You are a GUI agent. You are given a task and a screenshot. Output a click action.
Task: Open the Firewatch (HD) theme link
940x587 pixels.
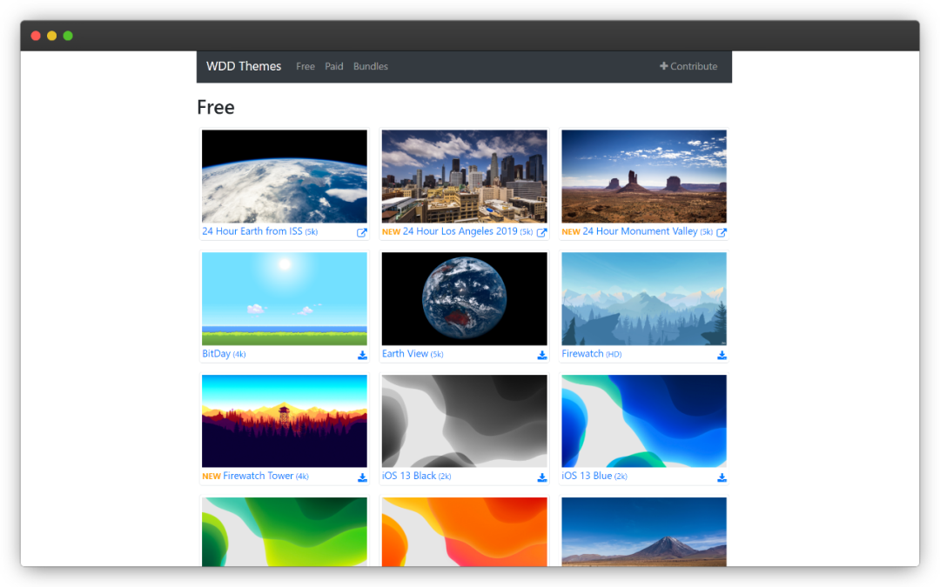(x=591, y=353)
